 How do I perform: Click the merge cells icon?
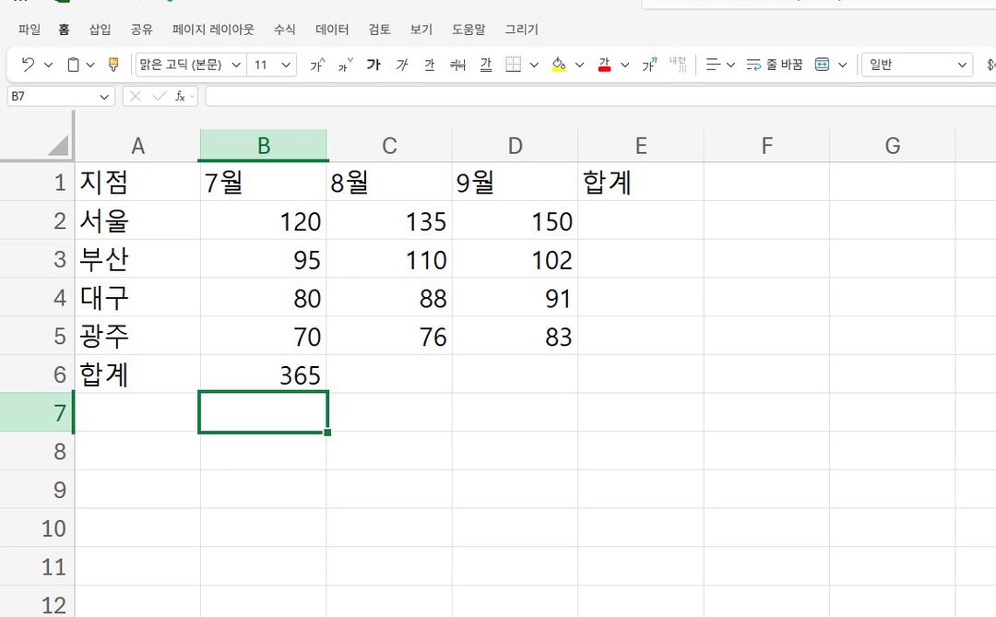pos(822,65)
